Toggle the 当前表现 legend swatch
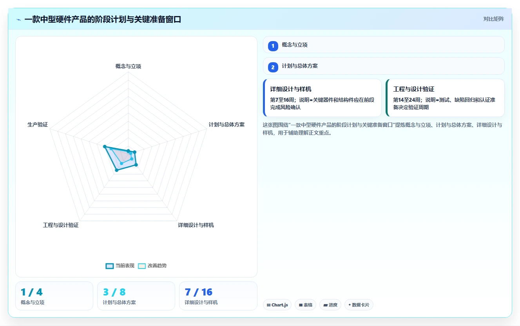 click(x=110, y=266)
